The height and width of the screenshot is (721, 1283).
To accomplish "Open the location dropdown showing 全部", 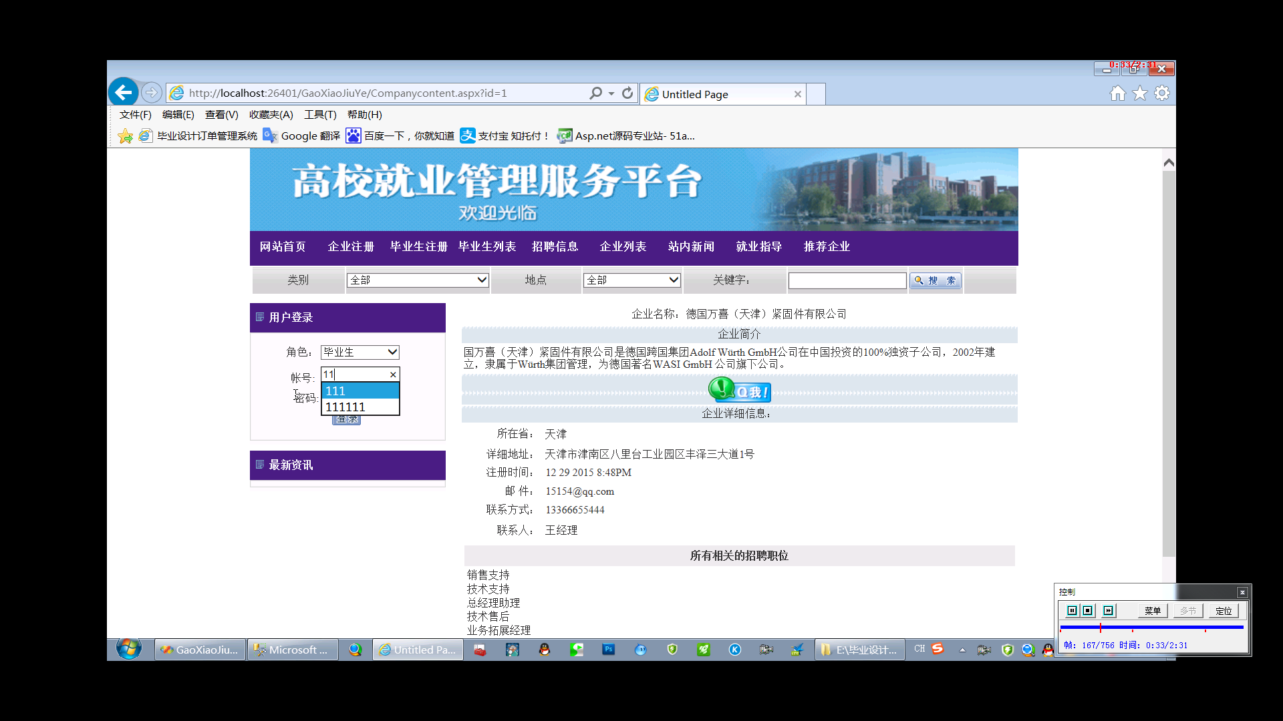I will click(632, 280).
